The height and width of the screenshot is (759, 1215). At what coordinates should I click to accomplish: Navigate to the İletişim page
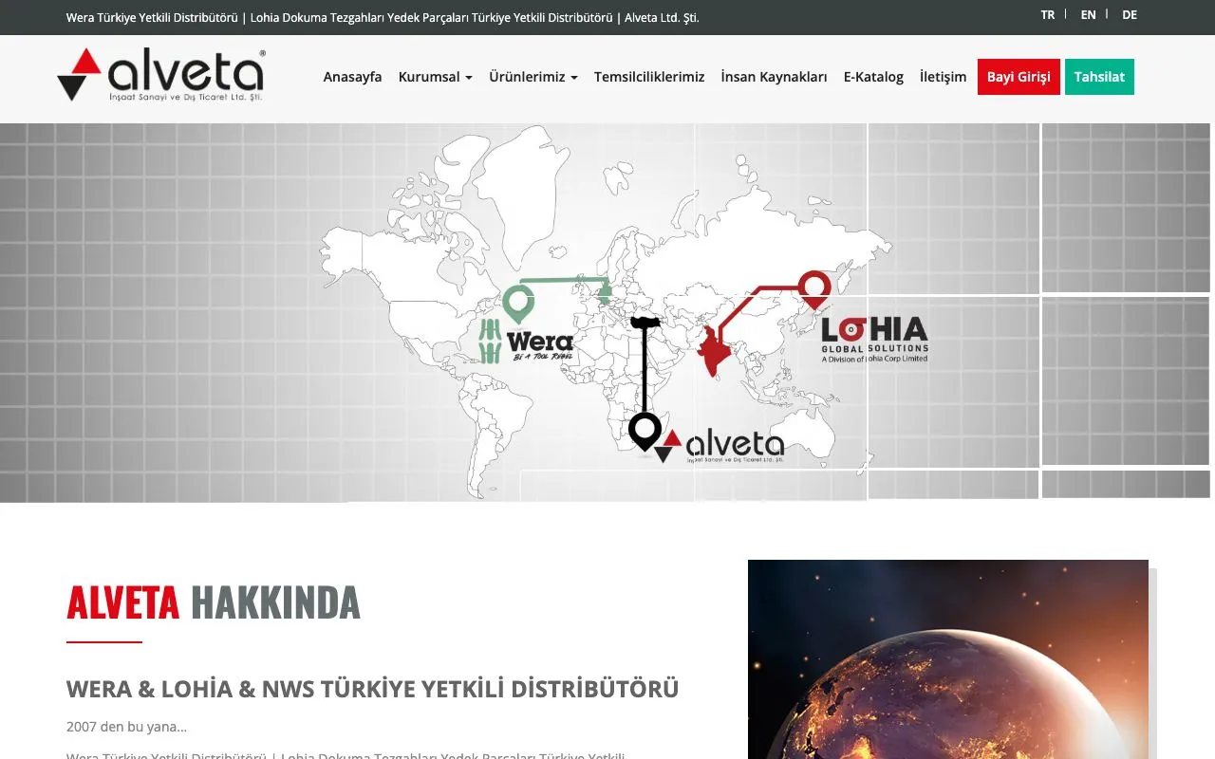coord(943,77)
